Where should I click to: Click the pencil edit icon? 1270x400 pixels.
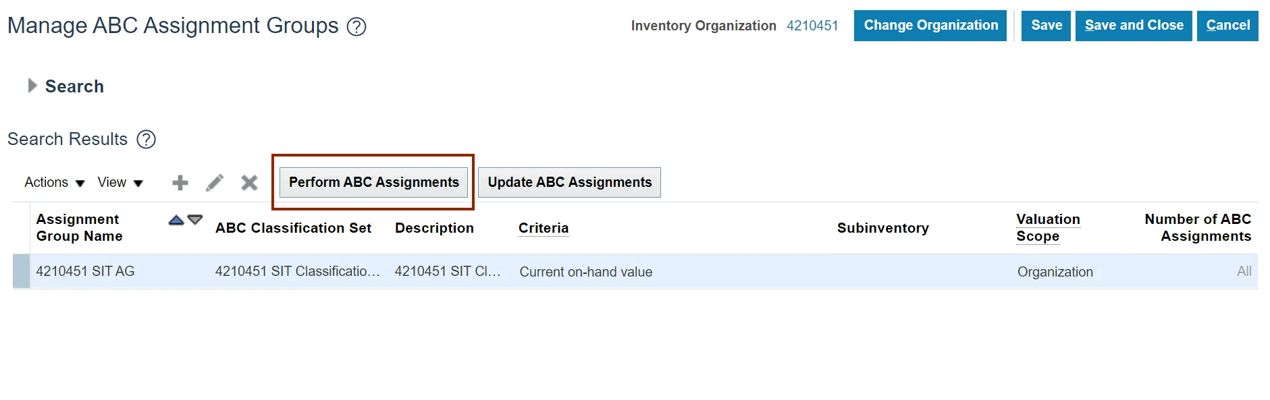coord(215,183)
